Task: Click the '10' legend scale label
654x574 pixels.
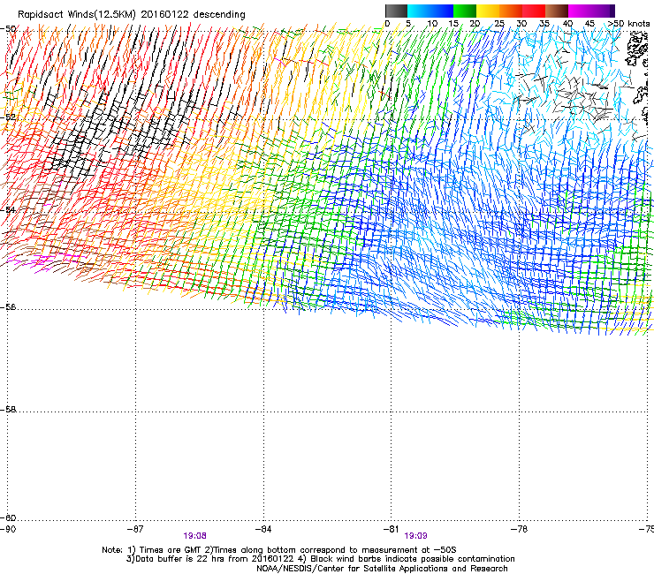Action: [x=432, y=24]
